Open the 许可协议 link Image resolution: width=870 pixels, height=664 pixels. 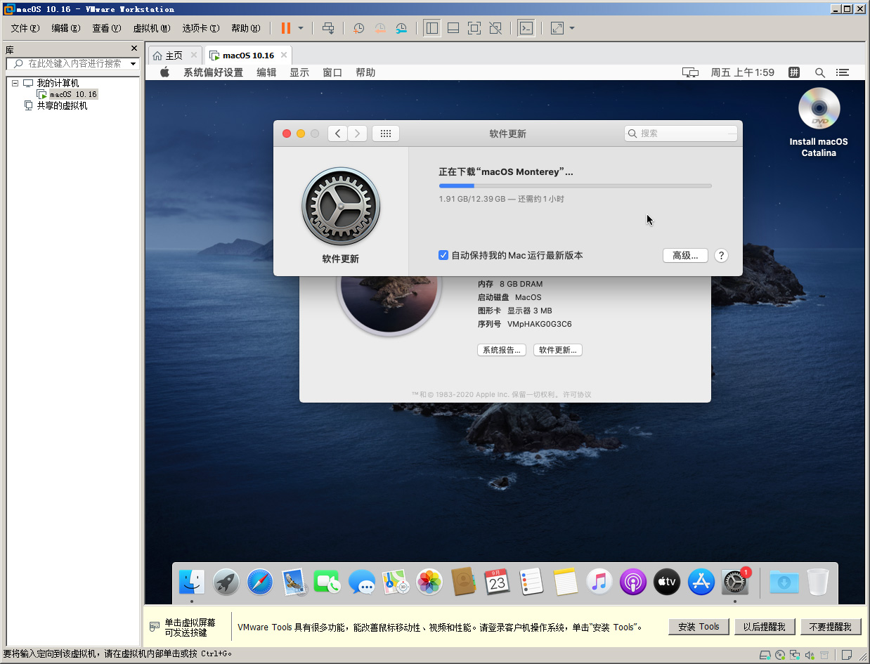(577, 395)
